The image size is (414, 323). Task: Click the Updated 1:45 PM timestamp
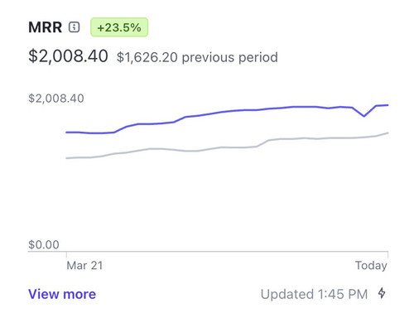tap(314, 294)
